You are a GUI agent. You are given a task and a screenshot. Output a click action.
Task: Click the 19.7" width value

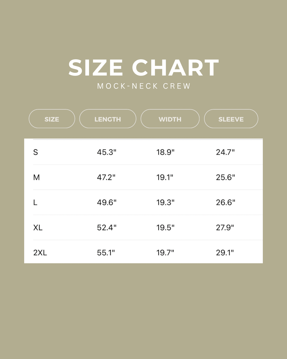165,253
